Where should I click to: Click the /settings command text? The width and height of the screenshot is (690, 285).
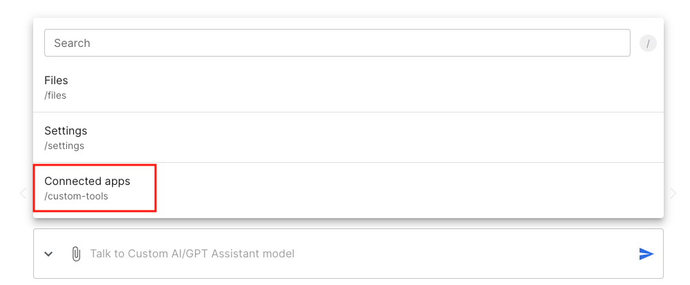[64, 146]
